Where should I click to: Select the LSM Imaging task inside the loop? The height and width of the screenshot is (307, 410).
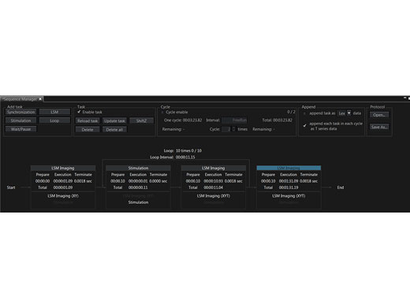coord(214,168)
